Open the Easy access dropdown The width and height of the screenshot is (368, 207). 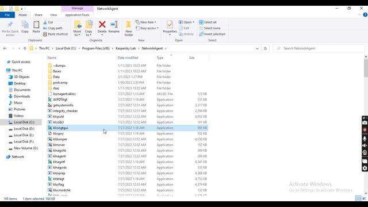[147, 28]
